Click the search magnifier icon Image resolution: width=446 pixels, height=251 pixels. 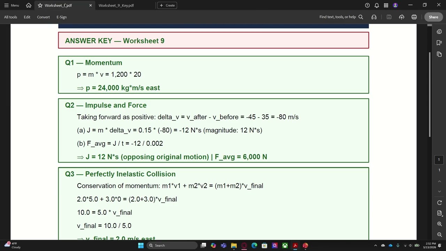(x=361, y=17)
